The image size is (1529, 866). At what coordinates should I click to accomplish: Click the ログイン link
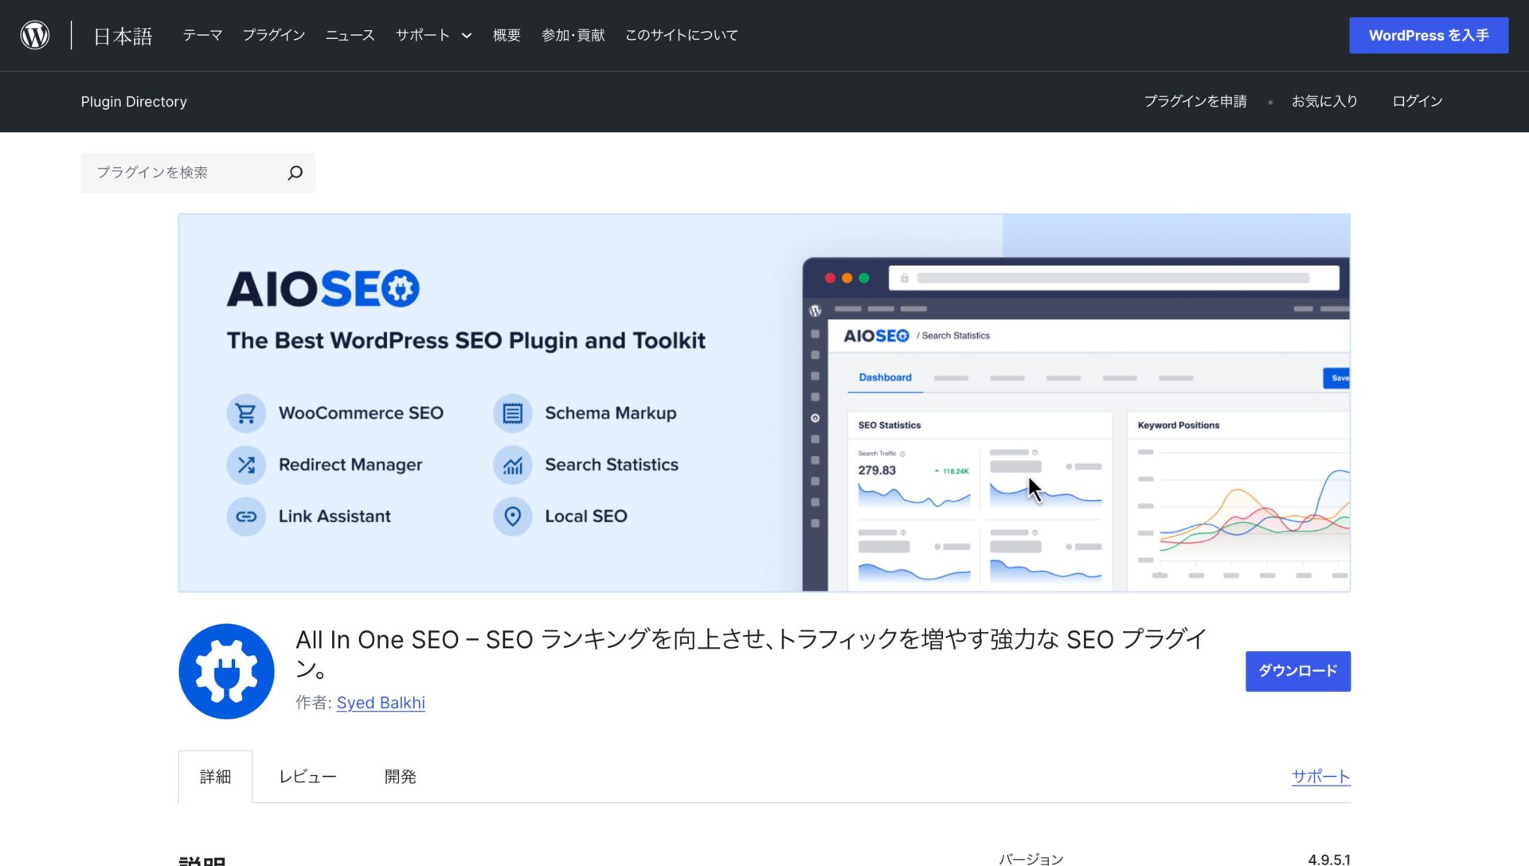coord(1416,101)
